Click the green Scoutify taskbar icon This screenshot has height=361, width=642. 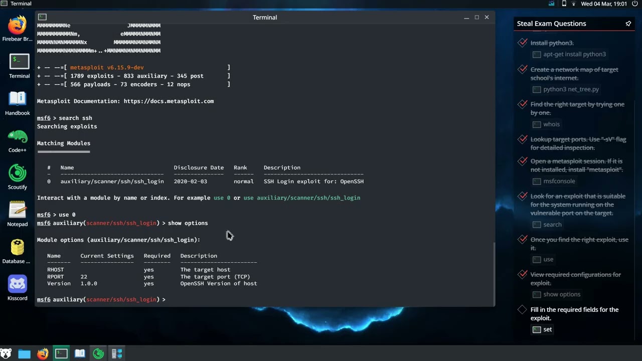[x=98, y=354]
